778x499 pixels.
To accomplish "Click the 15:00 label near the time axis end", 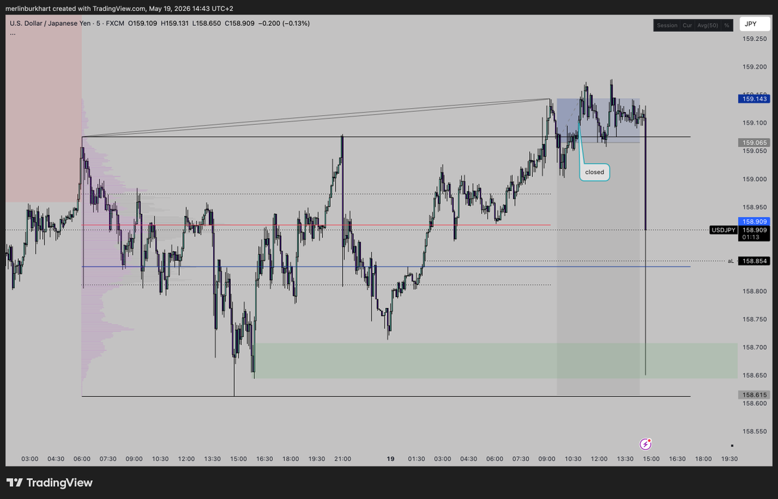I will click(x=651, y=459).
